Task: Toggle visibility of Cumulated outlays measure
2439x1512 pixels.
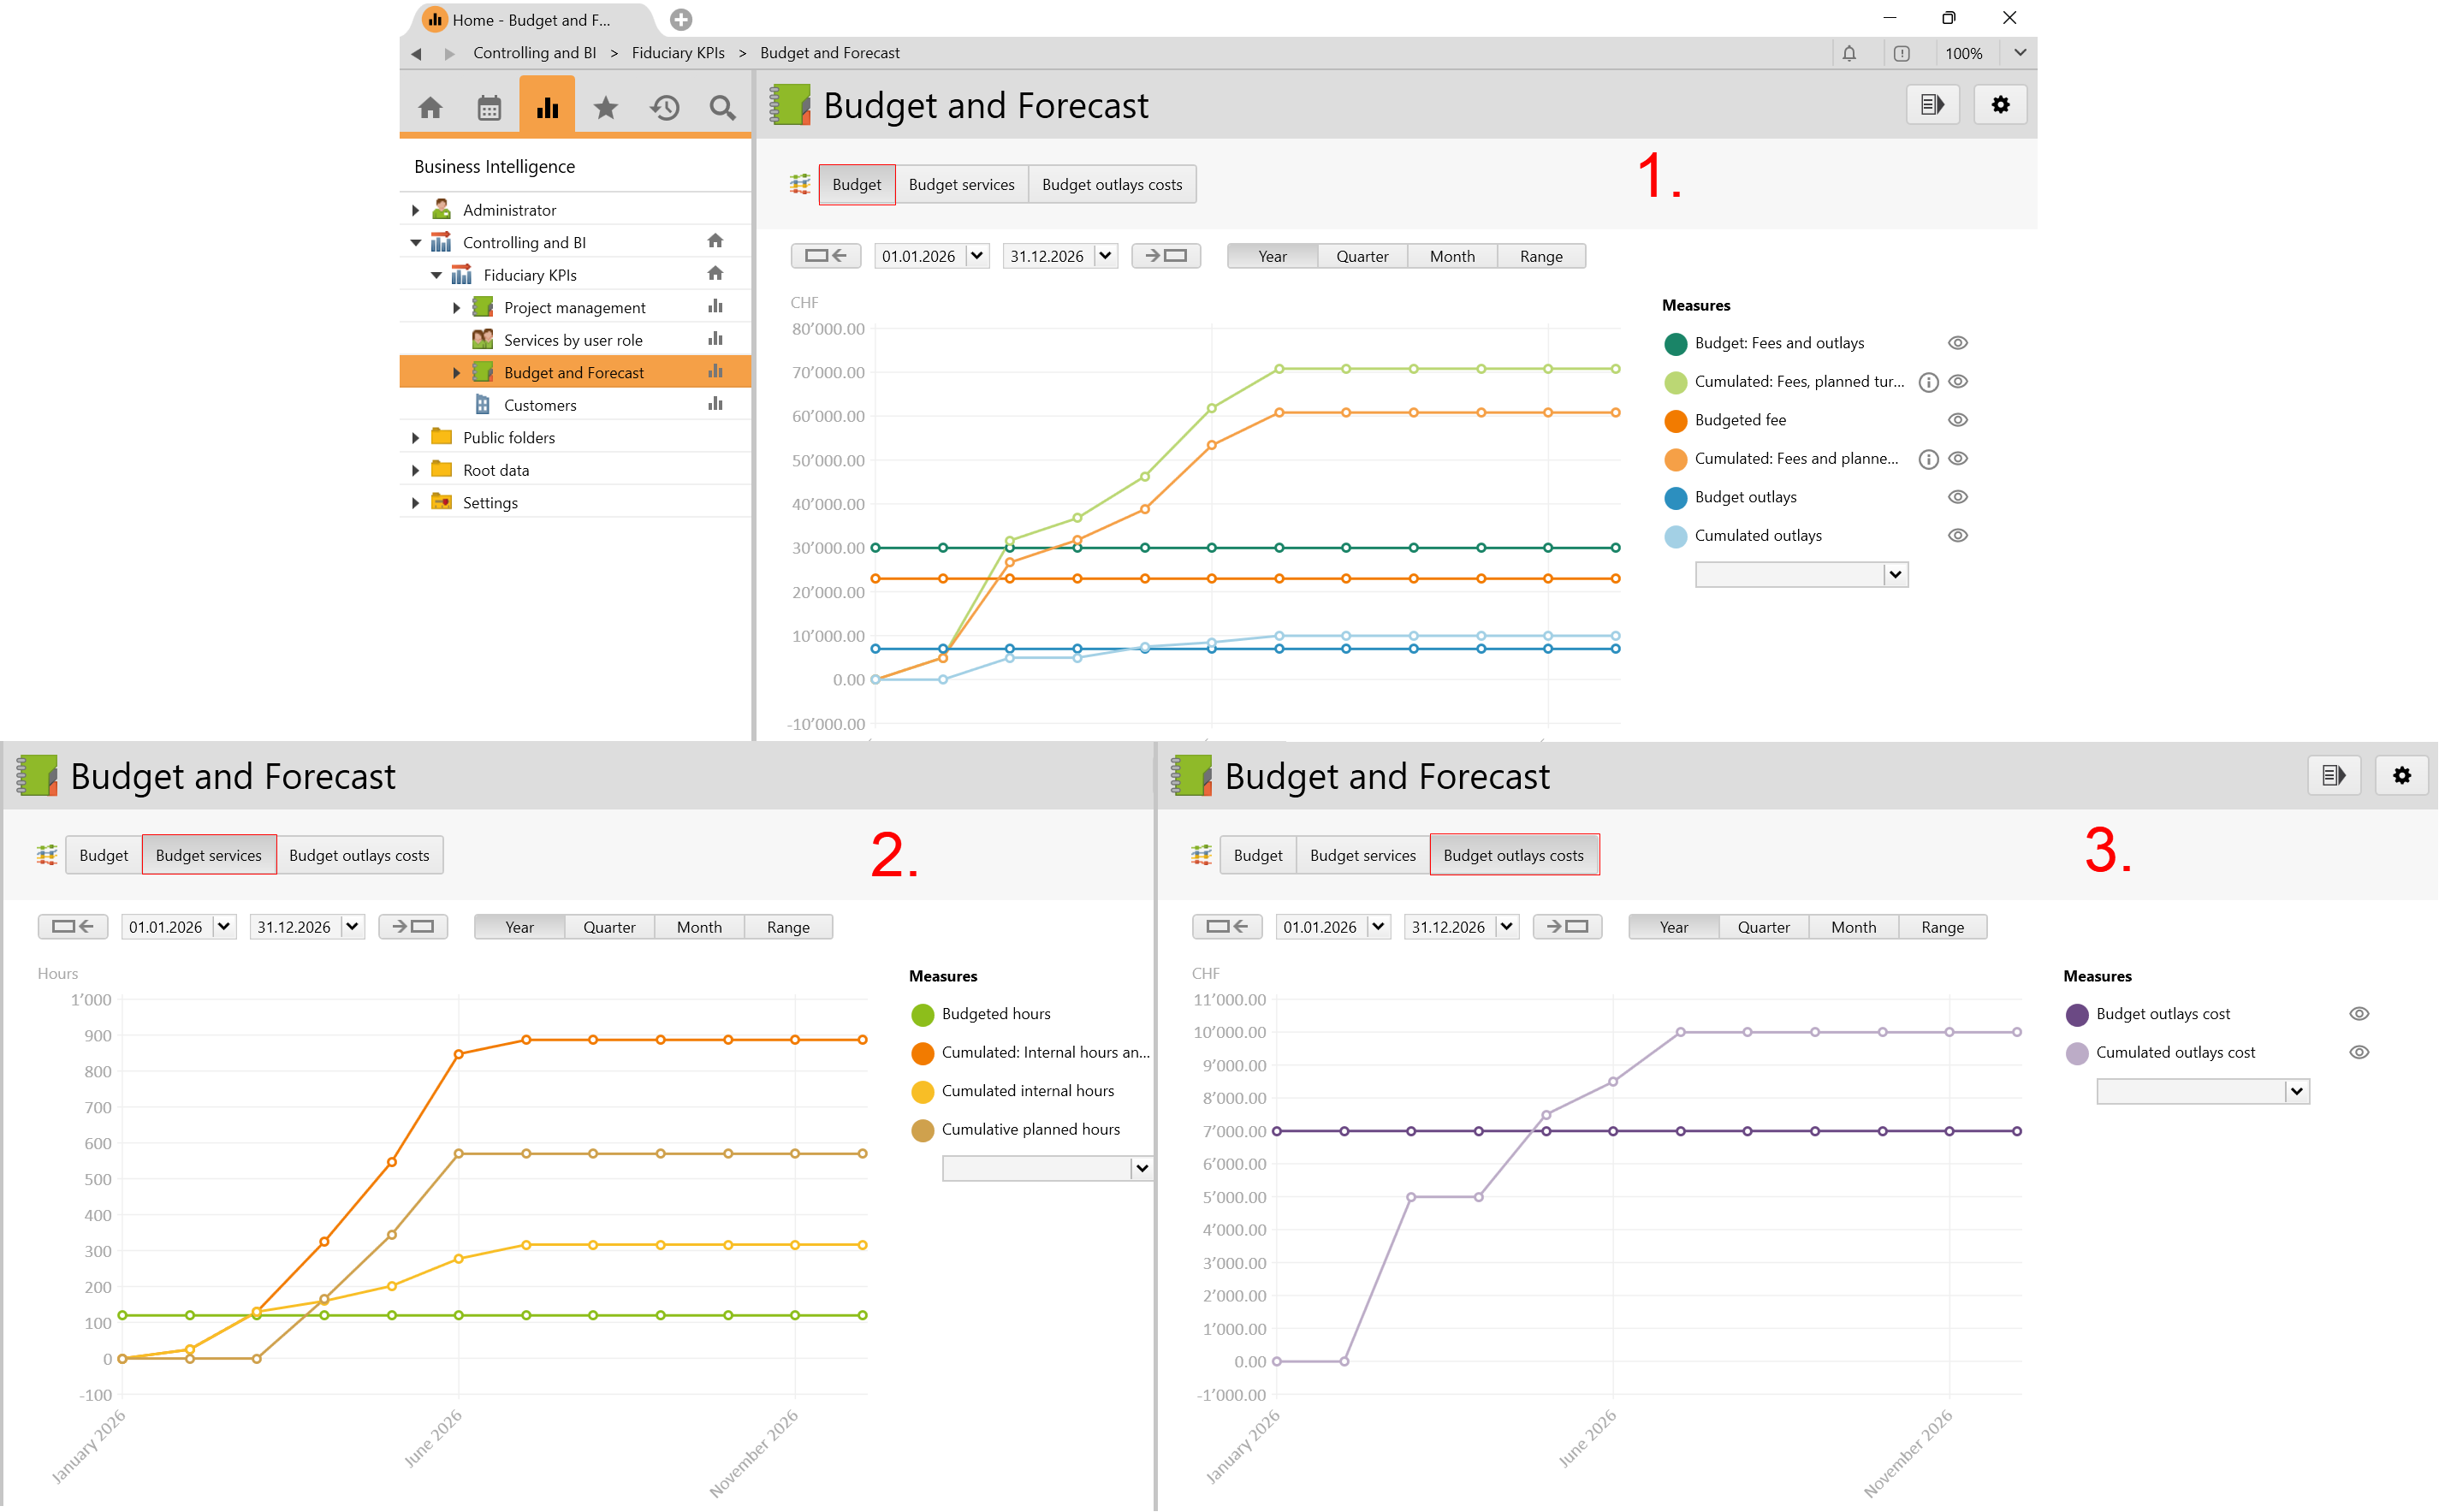Action: coord(1958,536)
